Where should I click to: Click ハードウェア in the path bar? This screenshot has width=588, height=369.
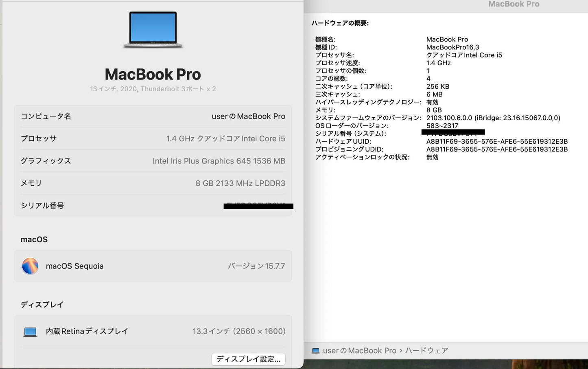click(x=426, y=351)
